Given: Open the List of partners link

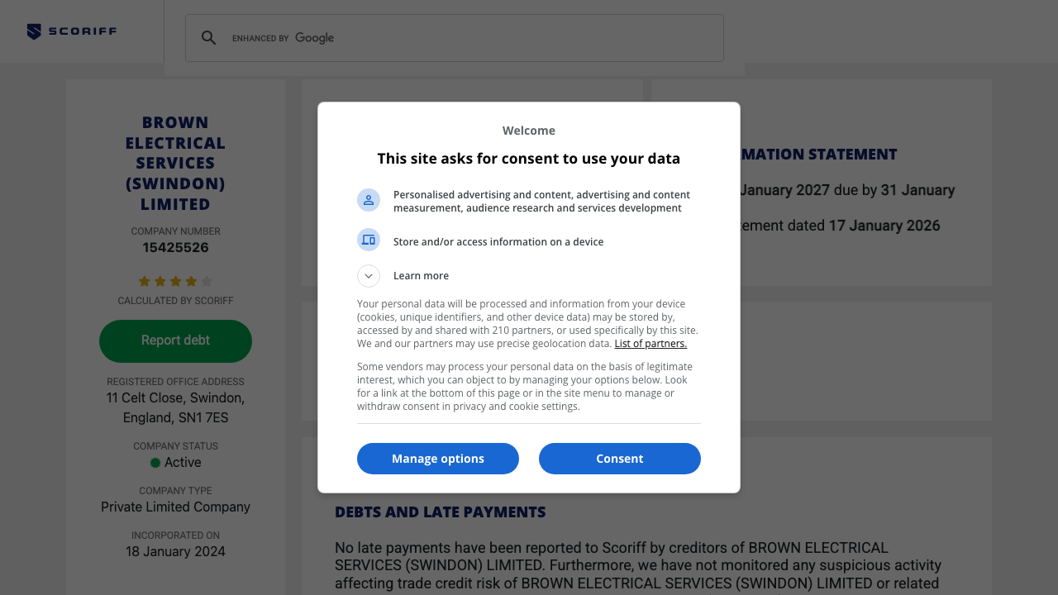Looking at the screenshot, I should [x=651, y=344].
